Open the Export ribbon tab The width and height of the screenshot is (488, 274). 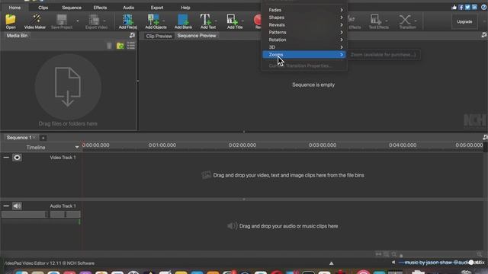pyautogui.click(x=157, y=8)
